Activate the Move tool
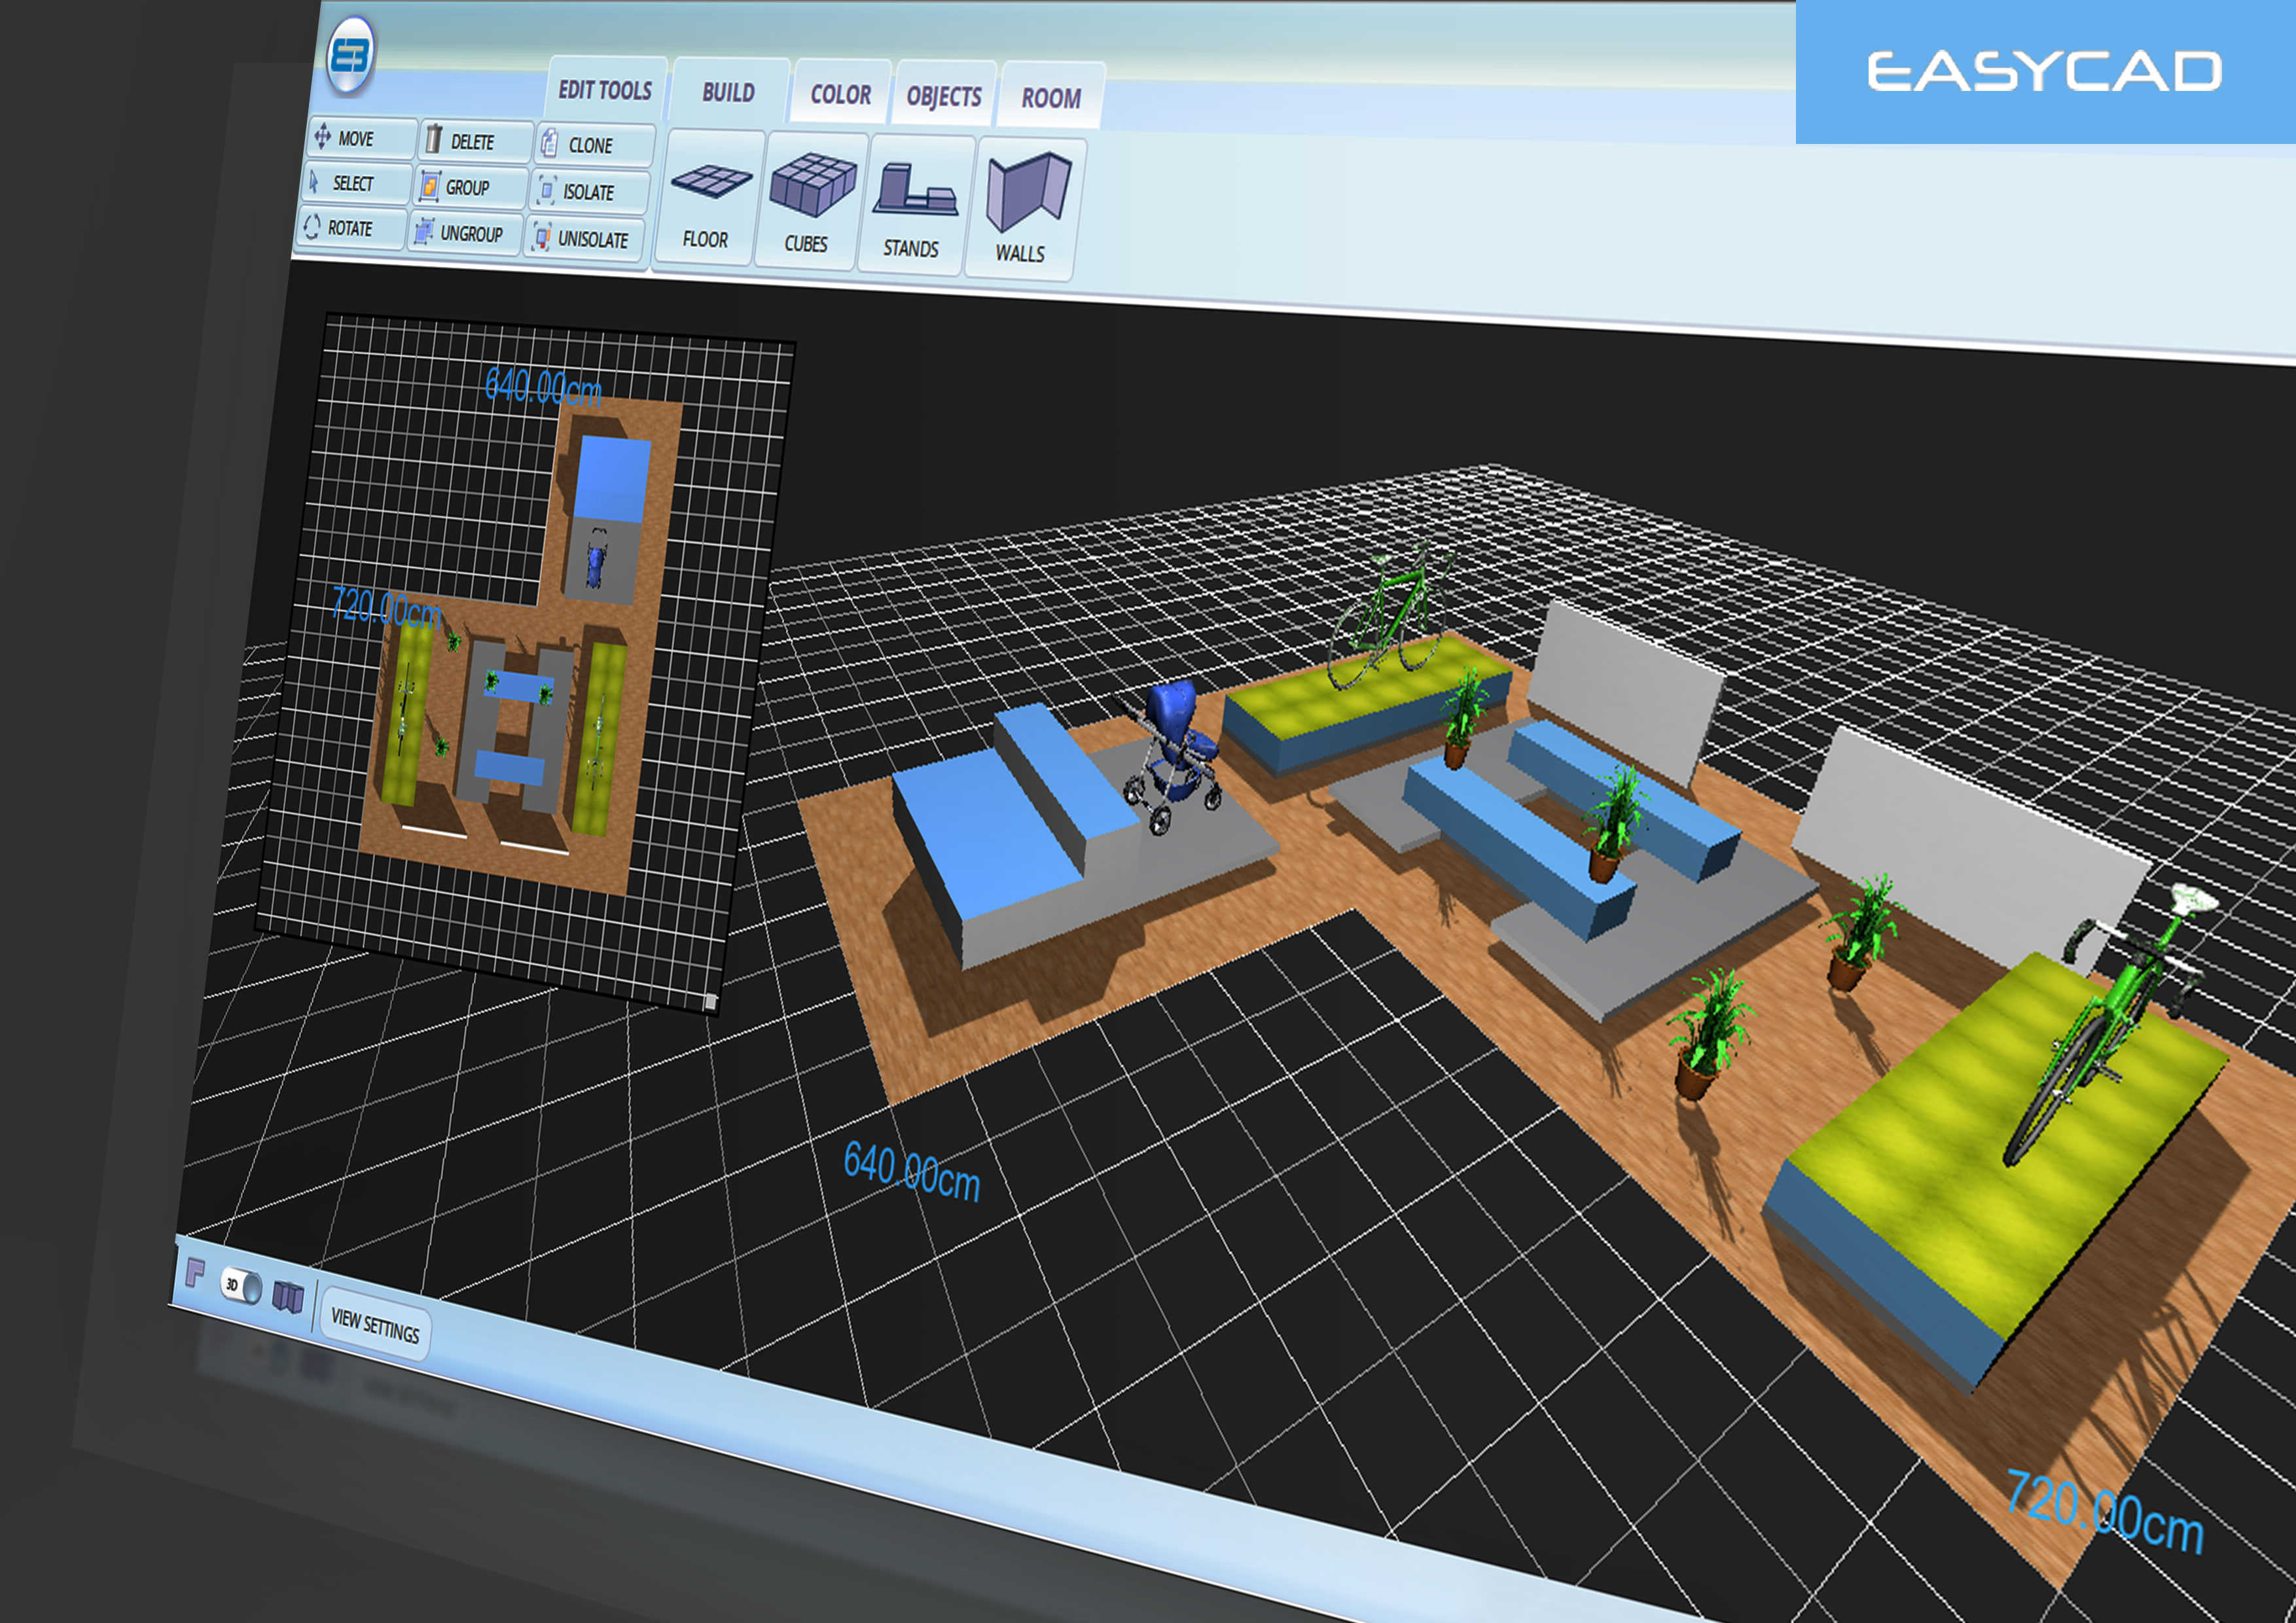The image size is (2296, 1623). (x=361, y=138)
